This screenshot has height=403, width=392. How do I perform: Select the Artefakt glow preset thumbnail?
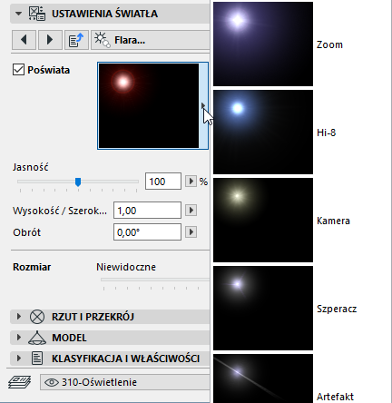pyautogui.click(x=263, y=378)
